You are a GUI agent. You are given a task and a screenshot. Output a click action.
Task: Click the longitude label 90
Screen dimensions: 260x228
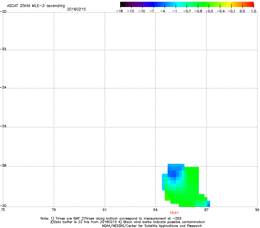[x=257, y=210]
